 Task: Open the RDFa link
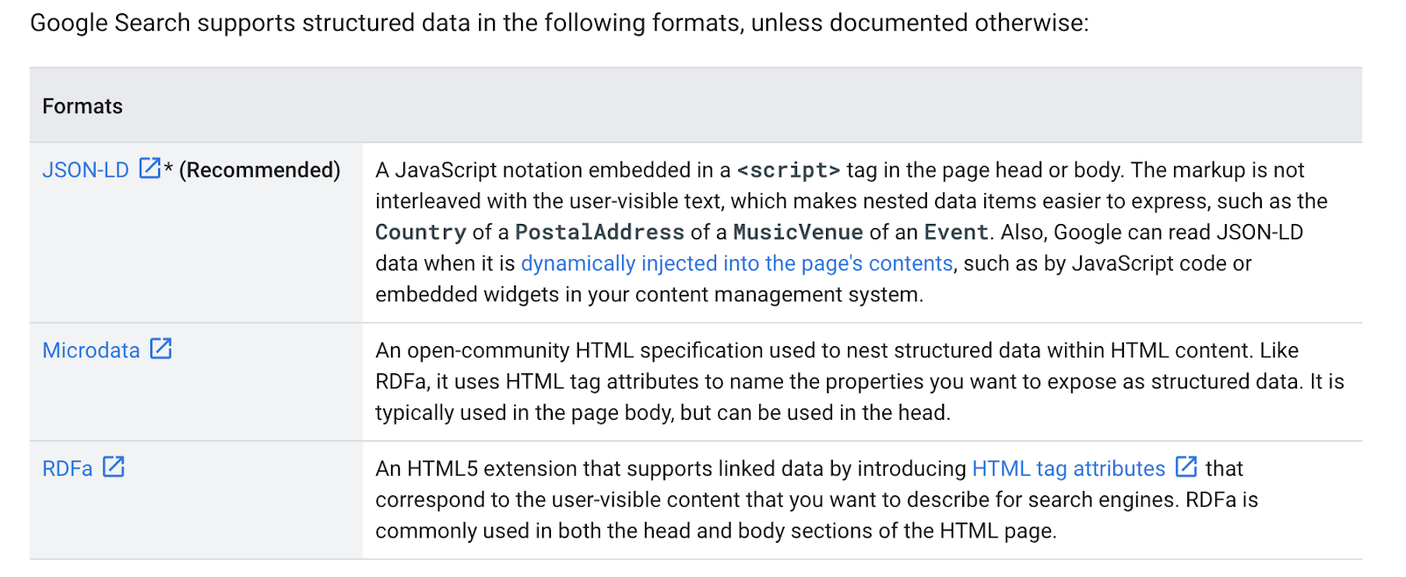67,468
